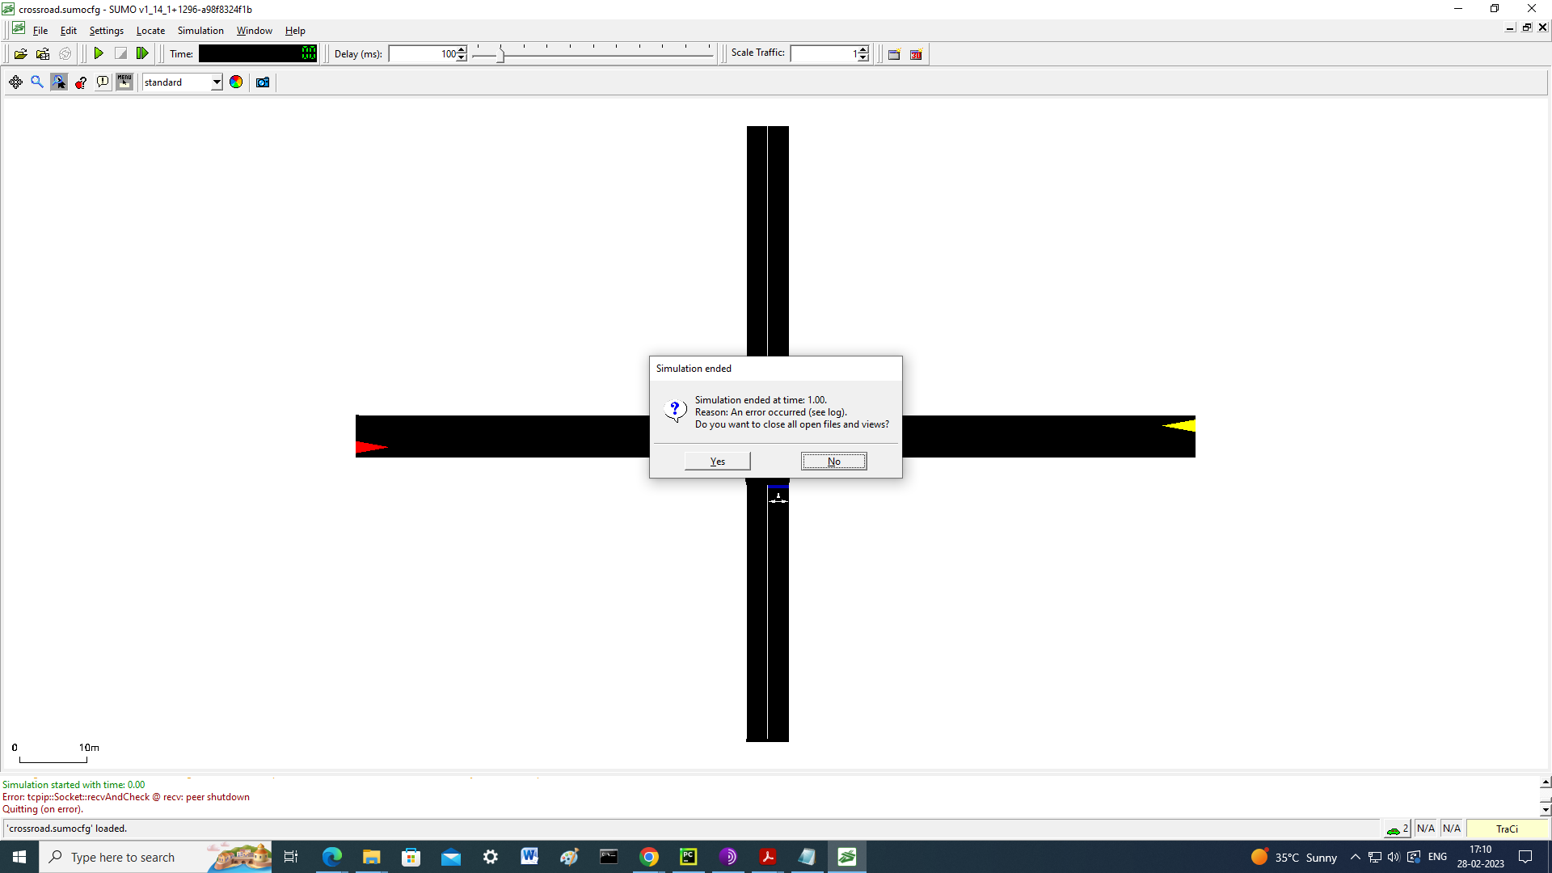The height and width of the screenshot is (873, 1552).
Task: Toggle the zoom-style cursor button
Action: coord(59,82)
